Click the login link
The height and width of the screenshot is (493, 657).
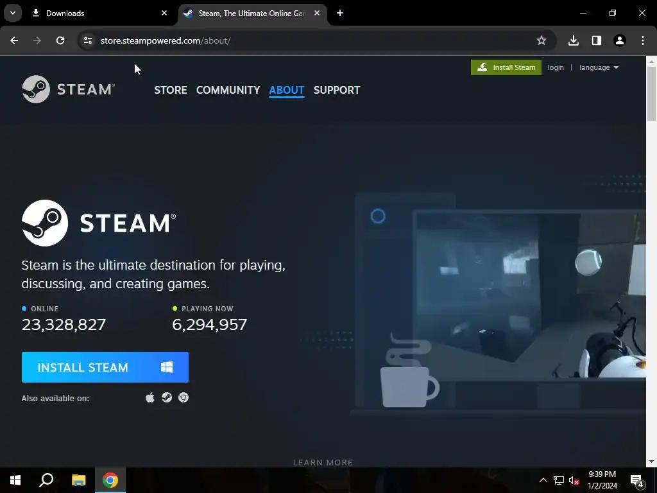(556, 67)
